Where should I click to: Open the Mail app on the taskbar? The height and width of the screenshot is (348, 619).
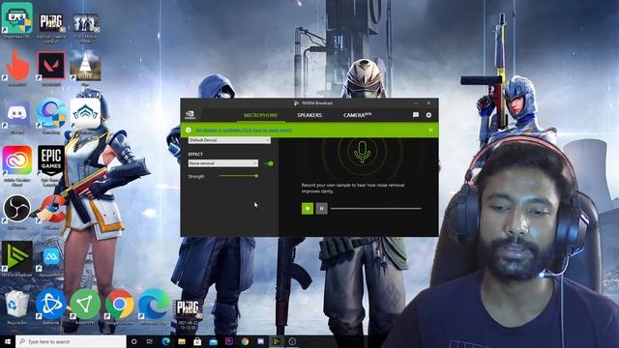(213, 341)
